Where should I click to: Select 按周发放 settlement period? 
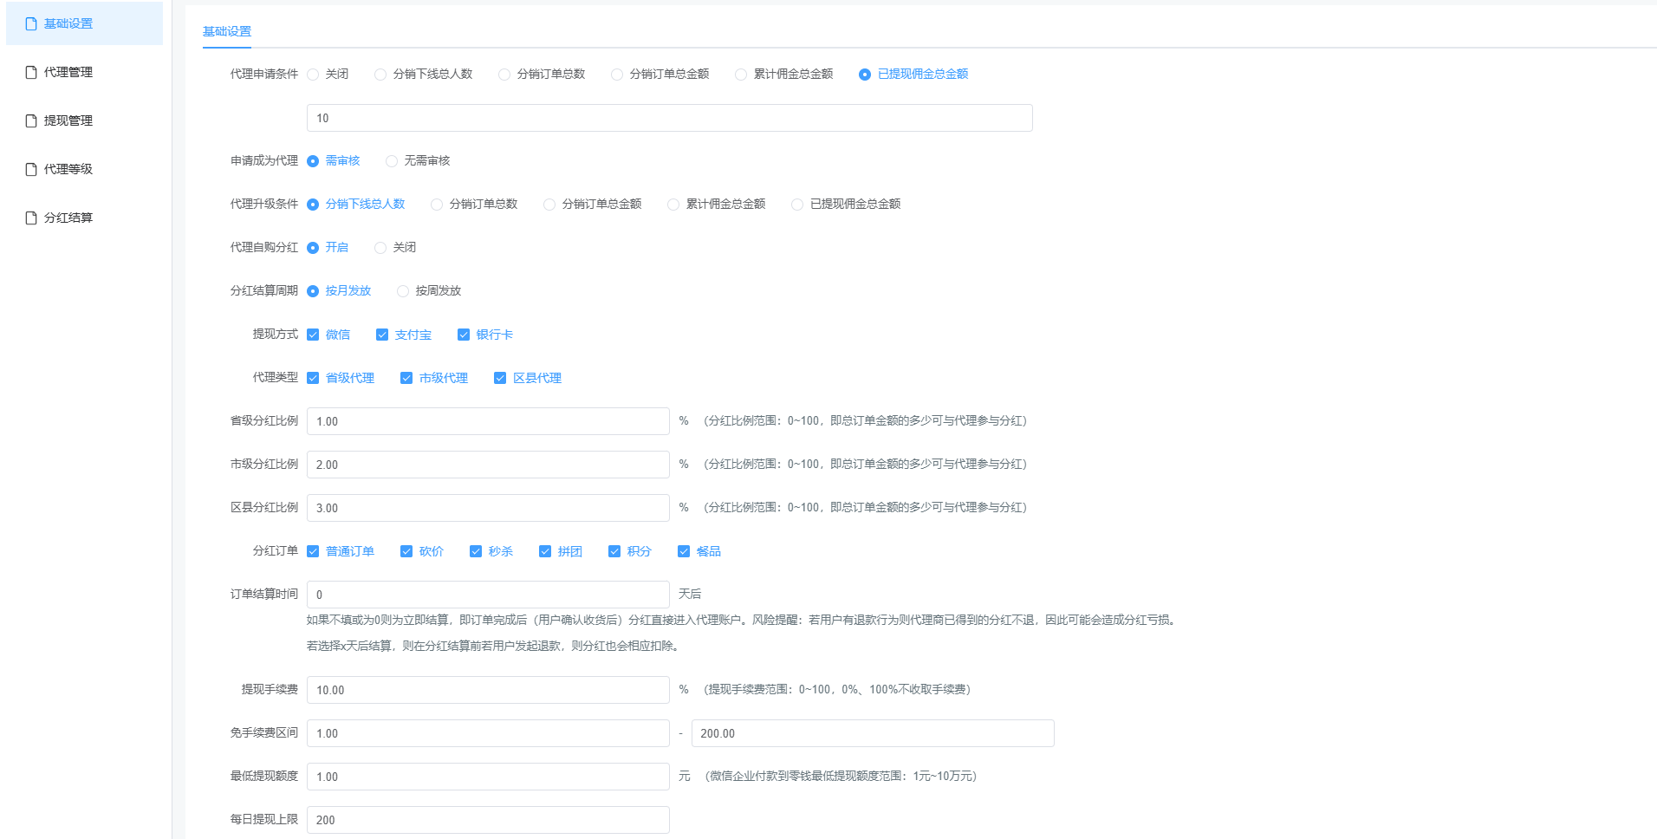click(403, 291)
